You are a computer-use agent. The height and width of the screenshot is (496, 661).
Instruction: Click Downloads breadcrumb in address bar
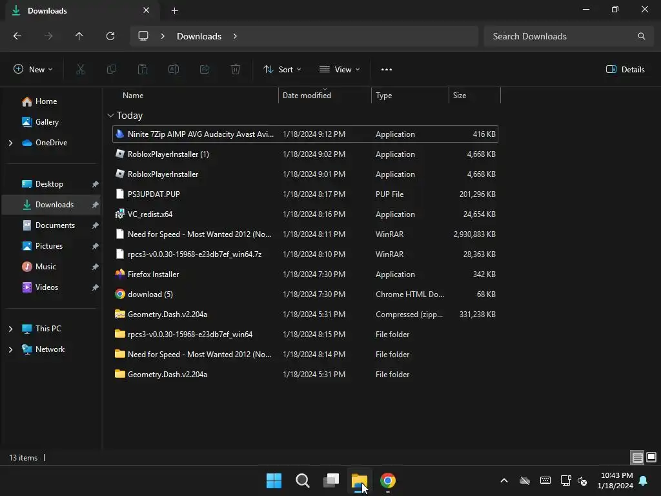[199, 36]
